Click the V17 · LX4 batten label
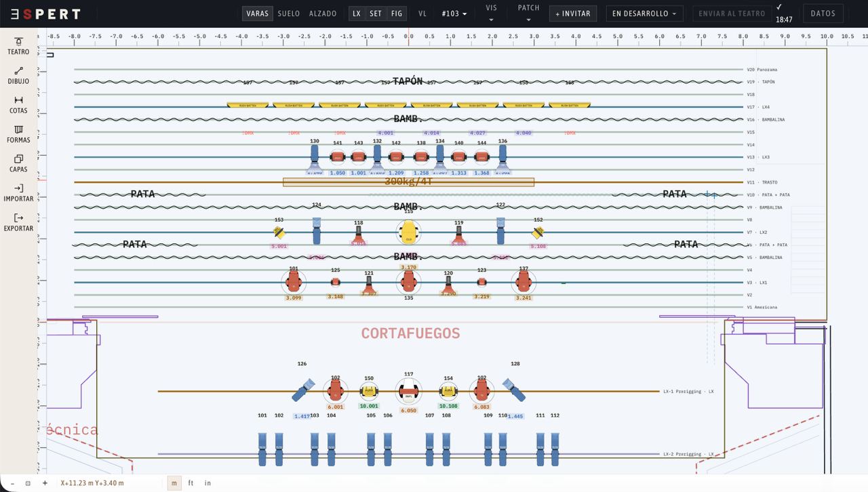The height and width of the screenshot is (492, 868). tap(758, 107)
